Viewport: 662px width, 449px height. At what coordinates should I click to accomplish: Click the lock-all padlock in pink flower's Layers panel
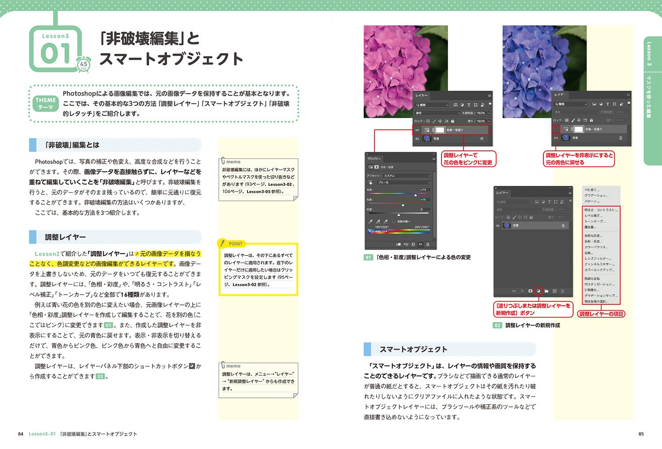(452, 121)
